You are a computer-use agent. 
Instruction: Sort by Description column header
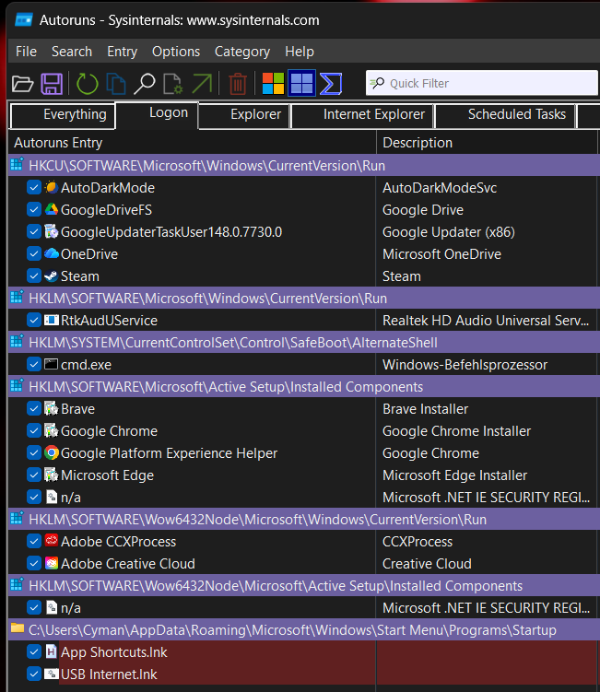[x=488, y=143]
